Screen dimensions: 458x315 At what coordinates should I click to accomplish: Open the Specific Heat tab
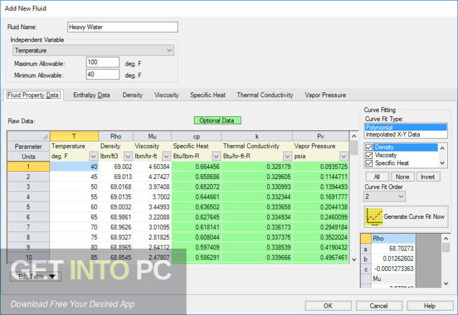(208, 95)
